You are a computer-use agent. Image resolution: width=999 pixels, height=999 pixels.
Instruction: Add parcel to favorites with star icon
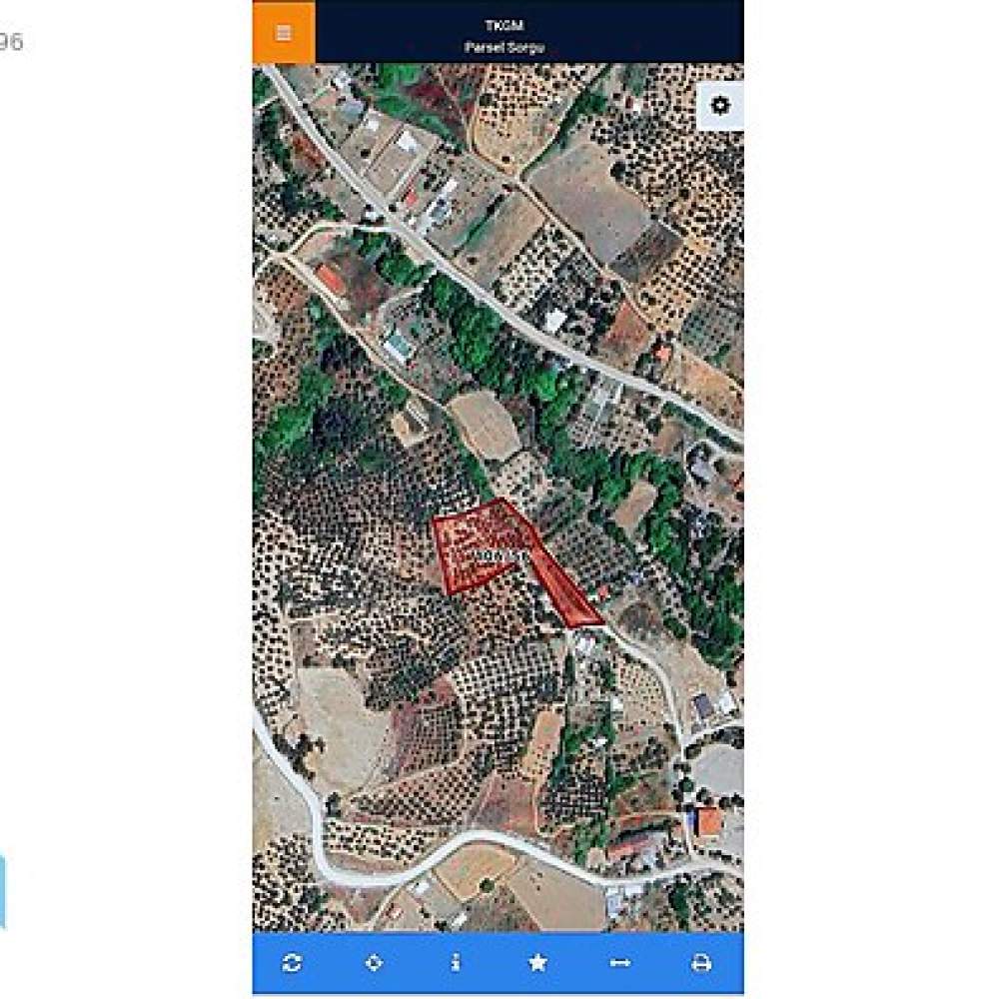pyautogui.click(x=537, y=962)
